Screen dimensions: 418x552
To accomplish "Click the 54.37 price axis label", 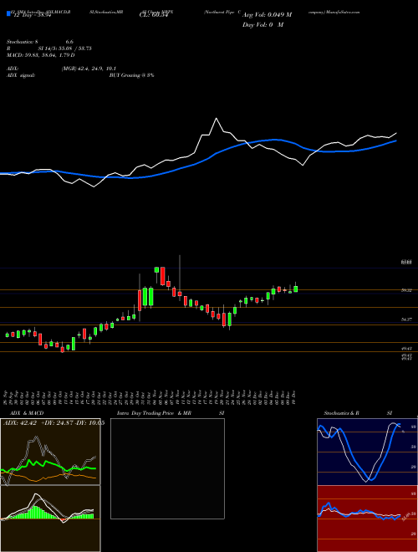I will [x=406, y=319].
